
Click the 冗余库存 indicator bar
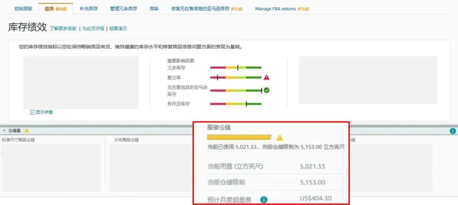pyautogui.click(x=236, y=67)
